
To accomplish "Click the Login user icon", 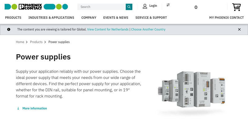I will tap(145, 6).
